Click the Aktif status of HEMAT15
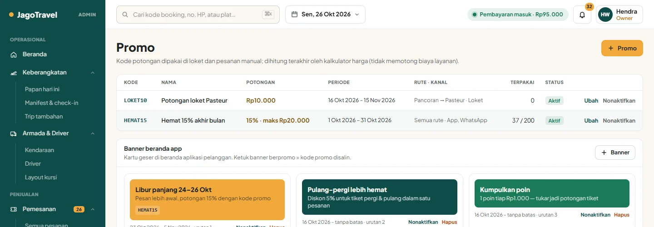 coord(554,121)
